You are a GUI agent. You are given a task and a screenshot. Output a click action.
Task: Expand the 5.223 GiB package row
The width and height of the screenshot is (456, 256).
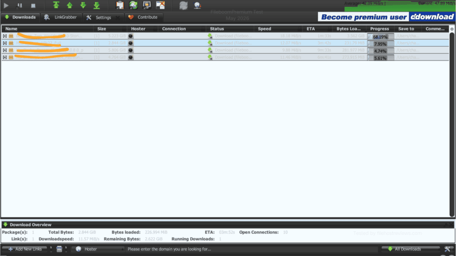click(x=4, y=36)
